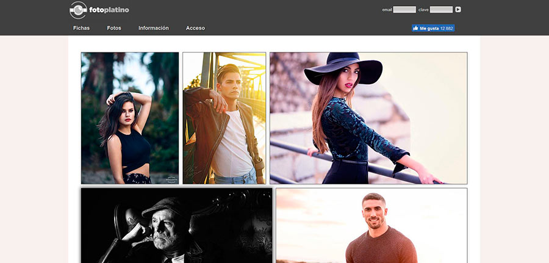This screenshot has width=549, height=263.
Task: Submit login with the play arrow button
Action: 458,9
